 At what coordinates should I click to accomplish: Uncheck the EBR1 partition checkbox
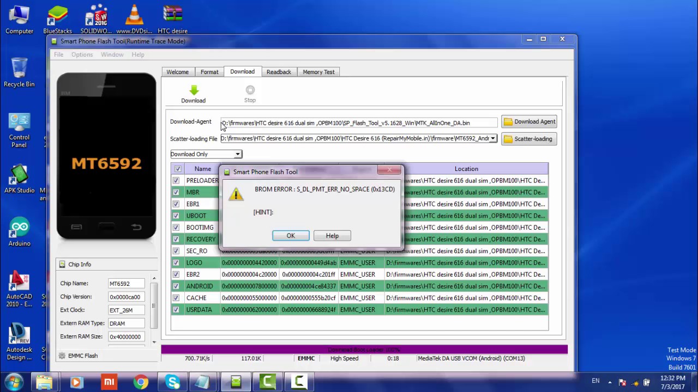point(176,204)
